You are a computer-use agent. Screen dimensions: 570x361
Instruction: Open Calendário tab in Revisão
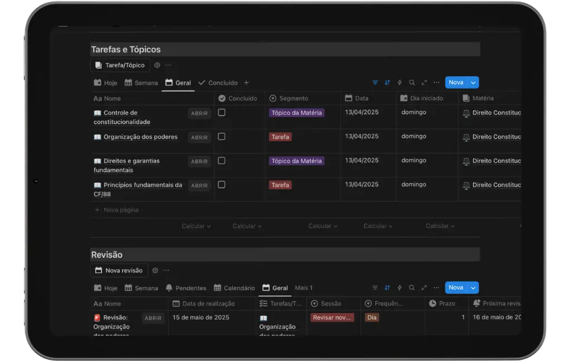pos(234,288)
